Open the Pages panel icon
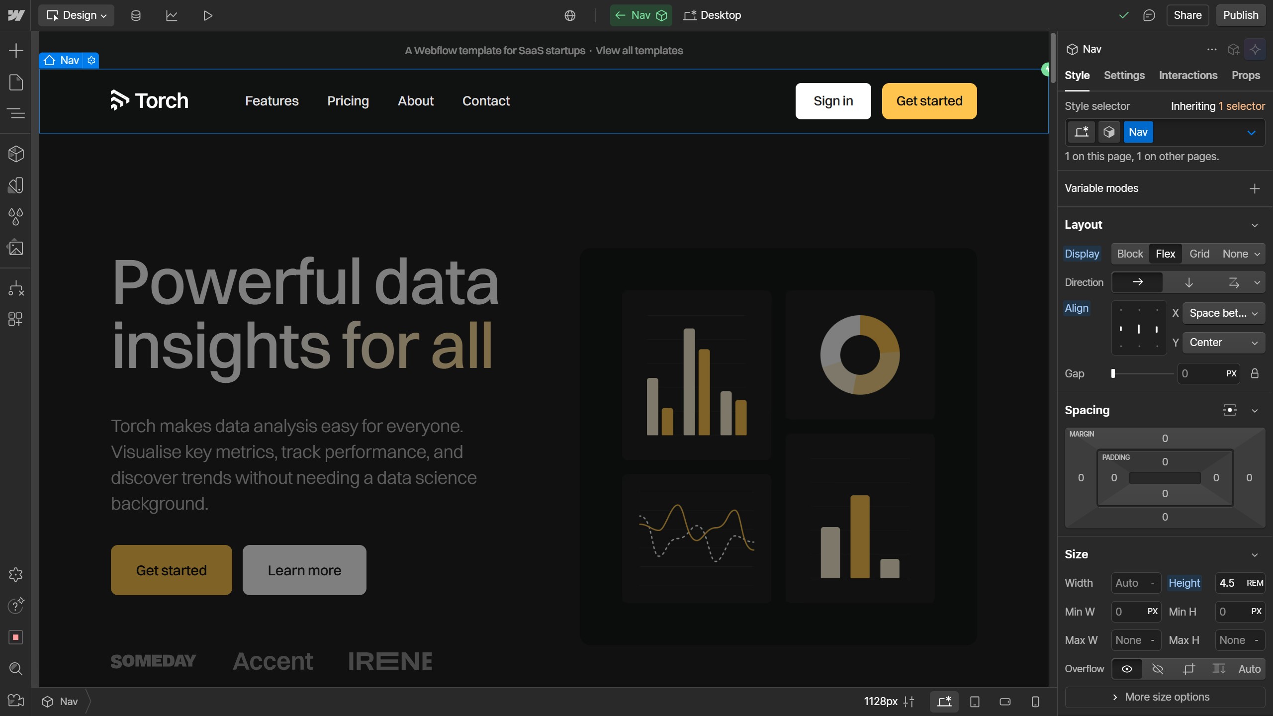Screen dimensions: 1273x716 [16, 82]
